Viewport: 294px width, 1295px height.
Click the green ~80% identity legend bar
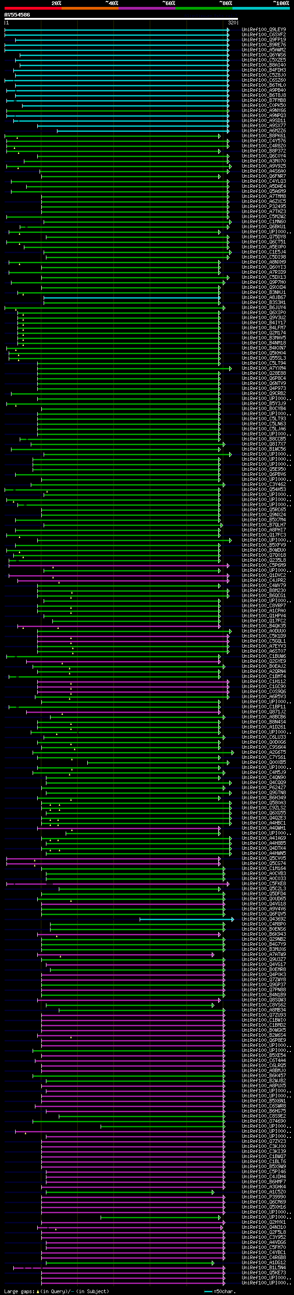(x=204, y=8)
